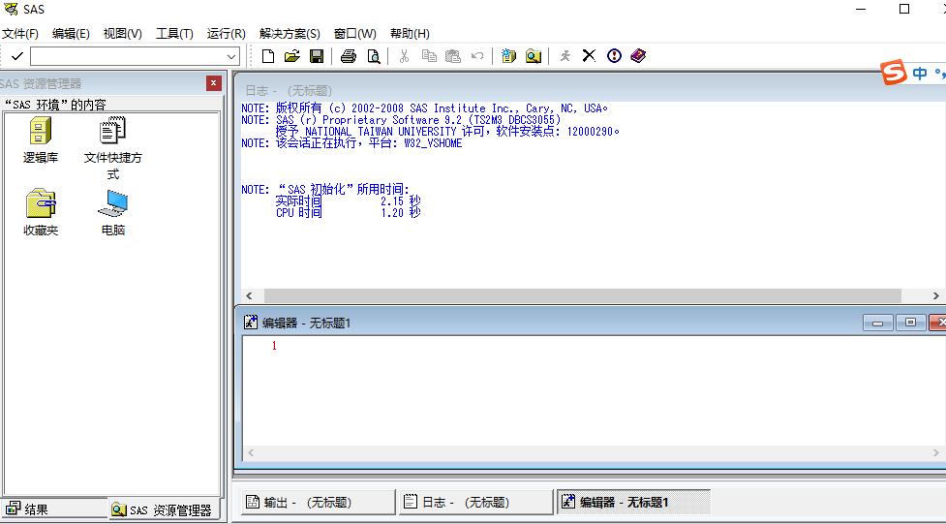Screen dimensions: 946x524
Task: Open the 文件(F) menu
Action: [20, 34]
